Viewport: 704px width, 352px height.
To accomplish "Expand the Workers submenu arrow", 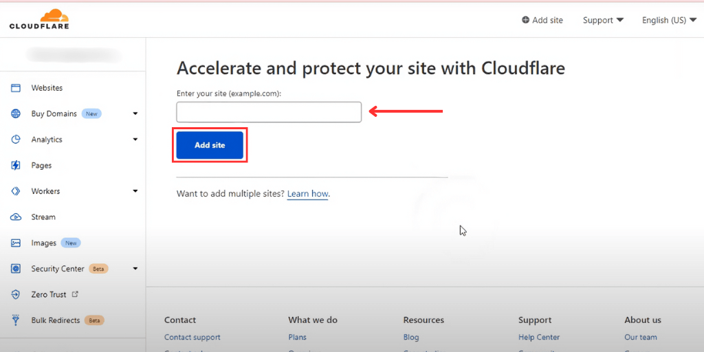I will click(x=135, y=191).
